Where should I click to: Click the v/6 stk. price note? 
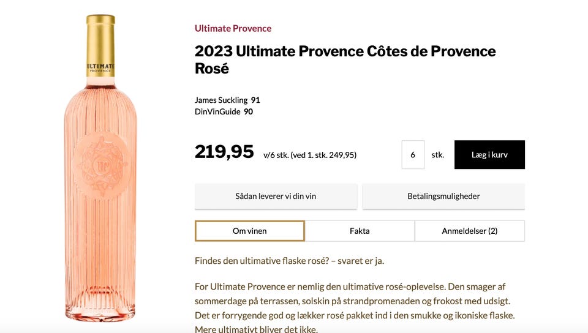[310, 155]
